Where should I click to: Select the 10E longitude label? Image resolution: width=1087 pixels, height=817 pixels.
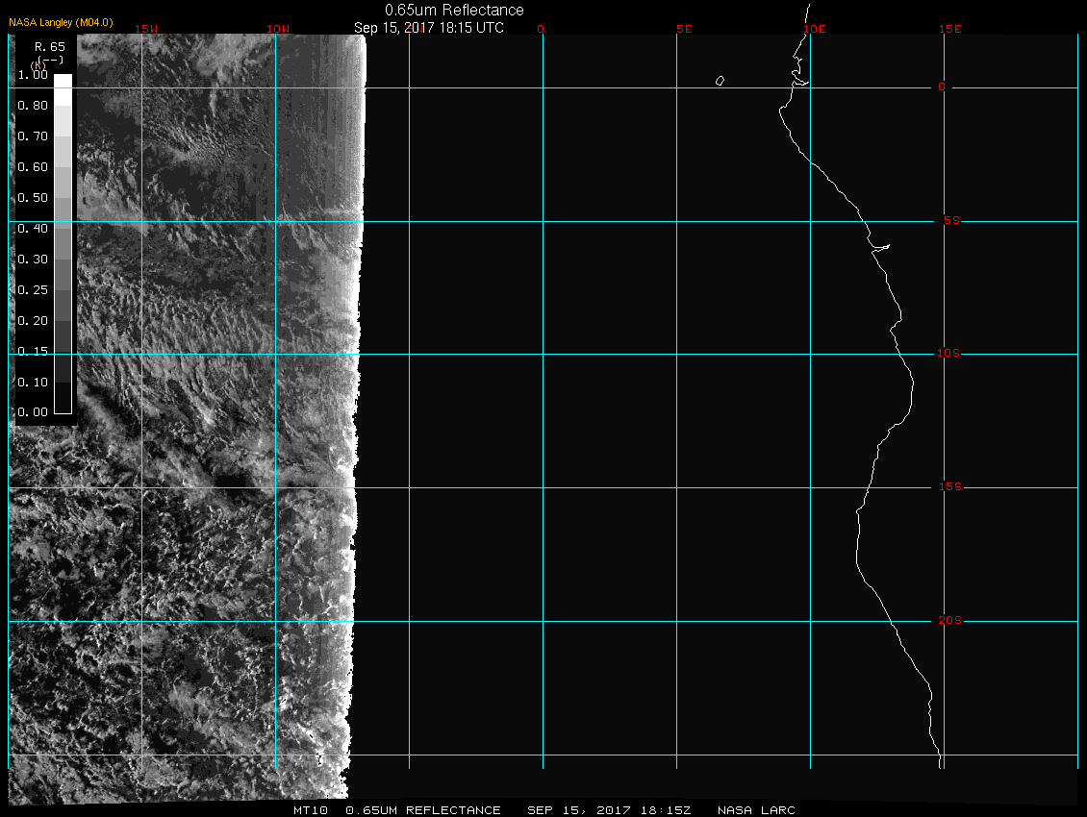click(815, 29)
